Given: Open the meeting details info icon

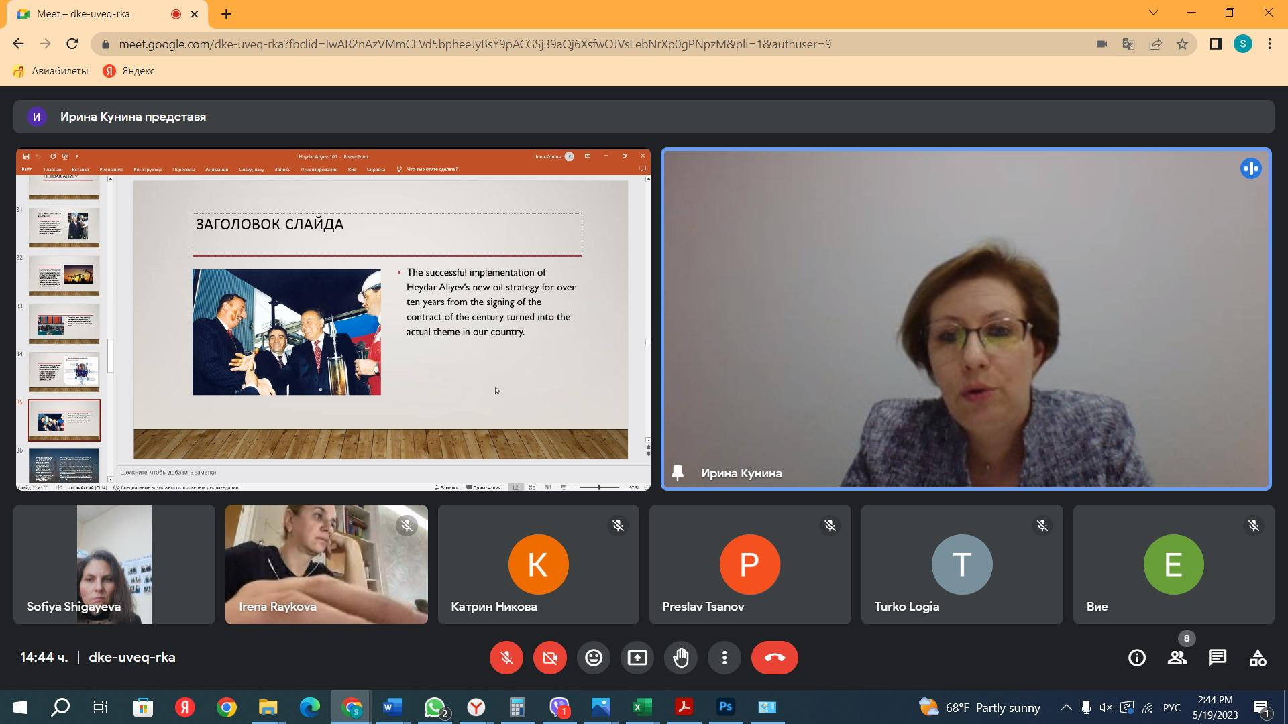Looking at the screenshot, I should tap(1137, 658).
